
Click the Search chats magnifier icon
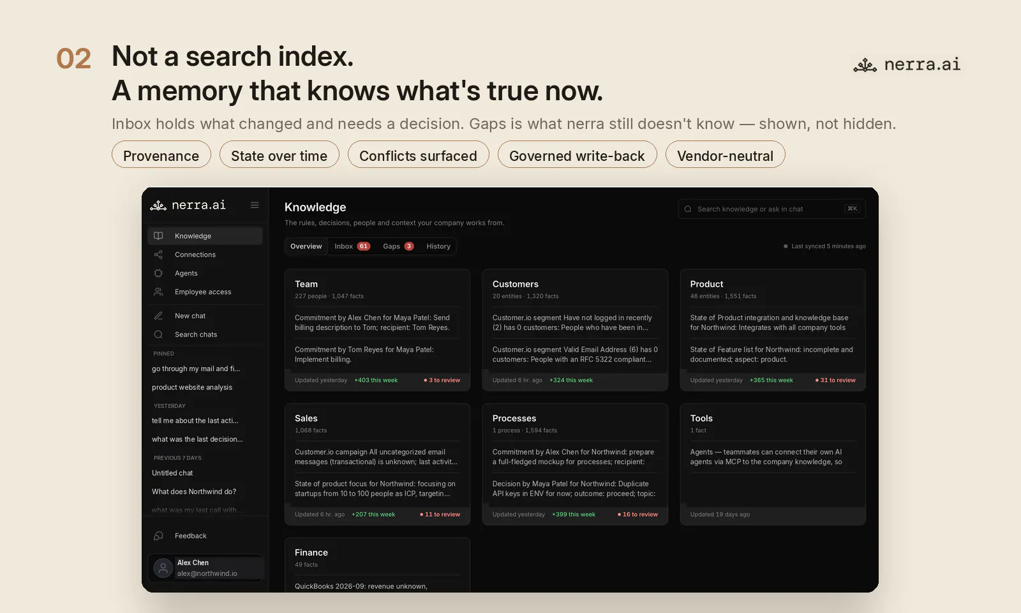pyautogui.click(x=158, y=335)
